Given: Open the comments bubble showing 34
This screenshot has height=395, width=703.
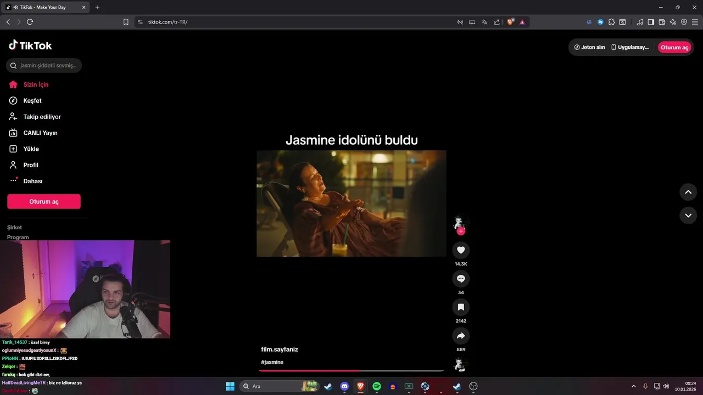Looking at the screenshot, I should (461, 279).
